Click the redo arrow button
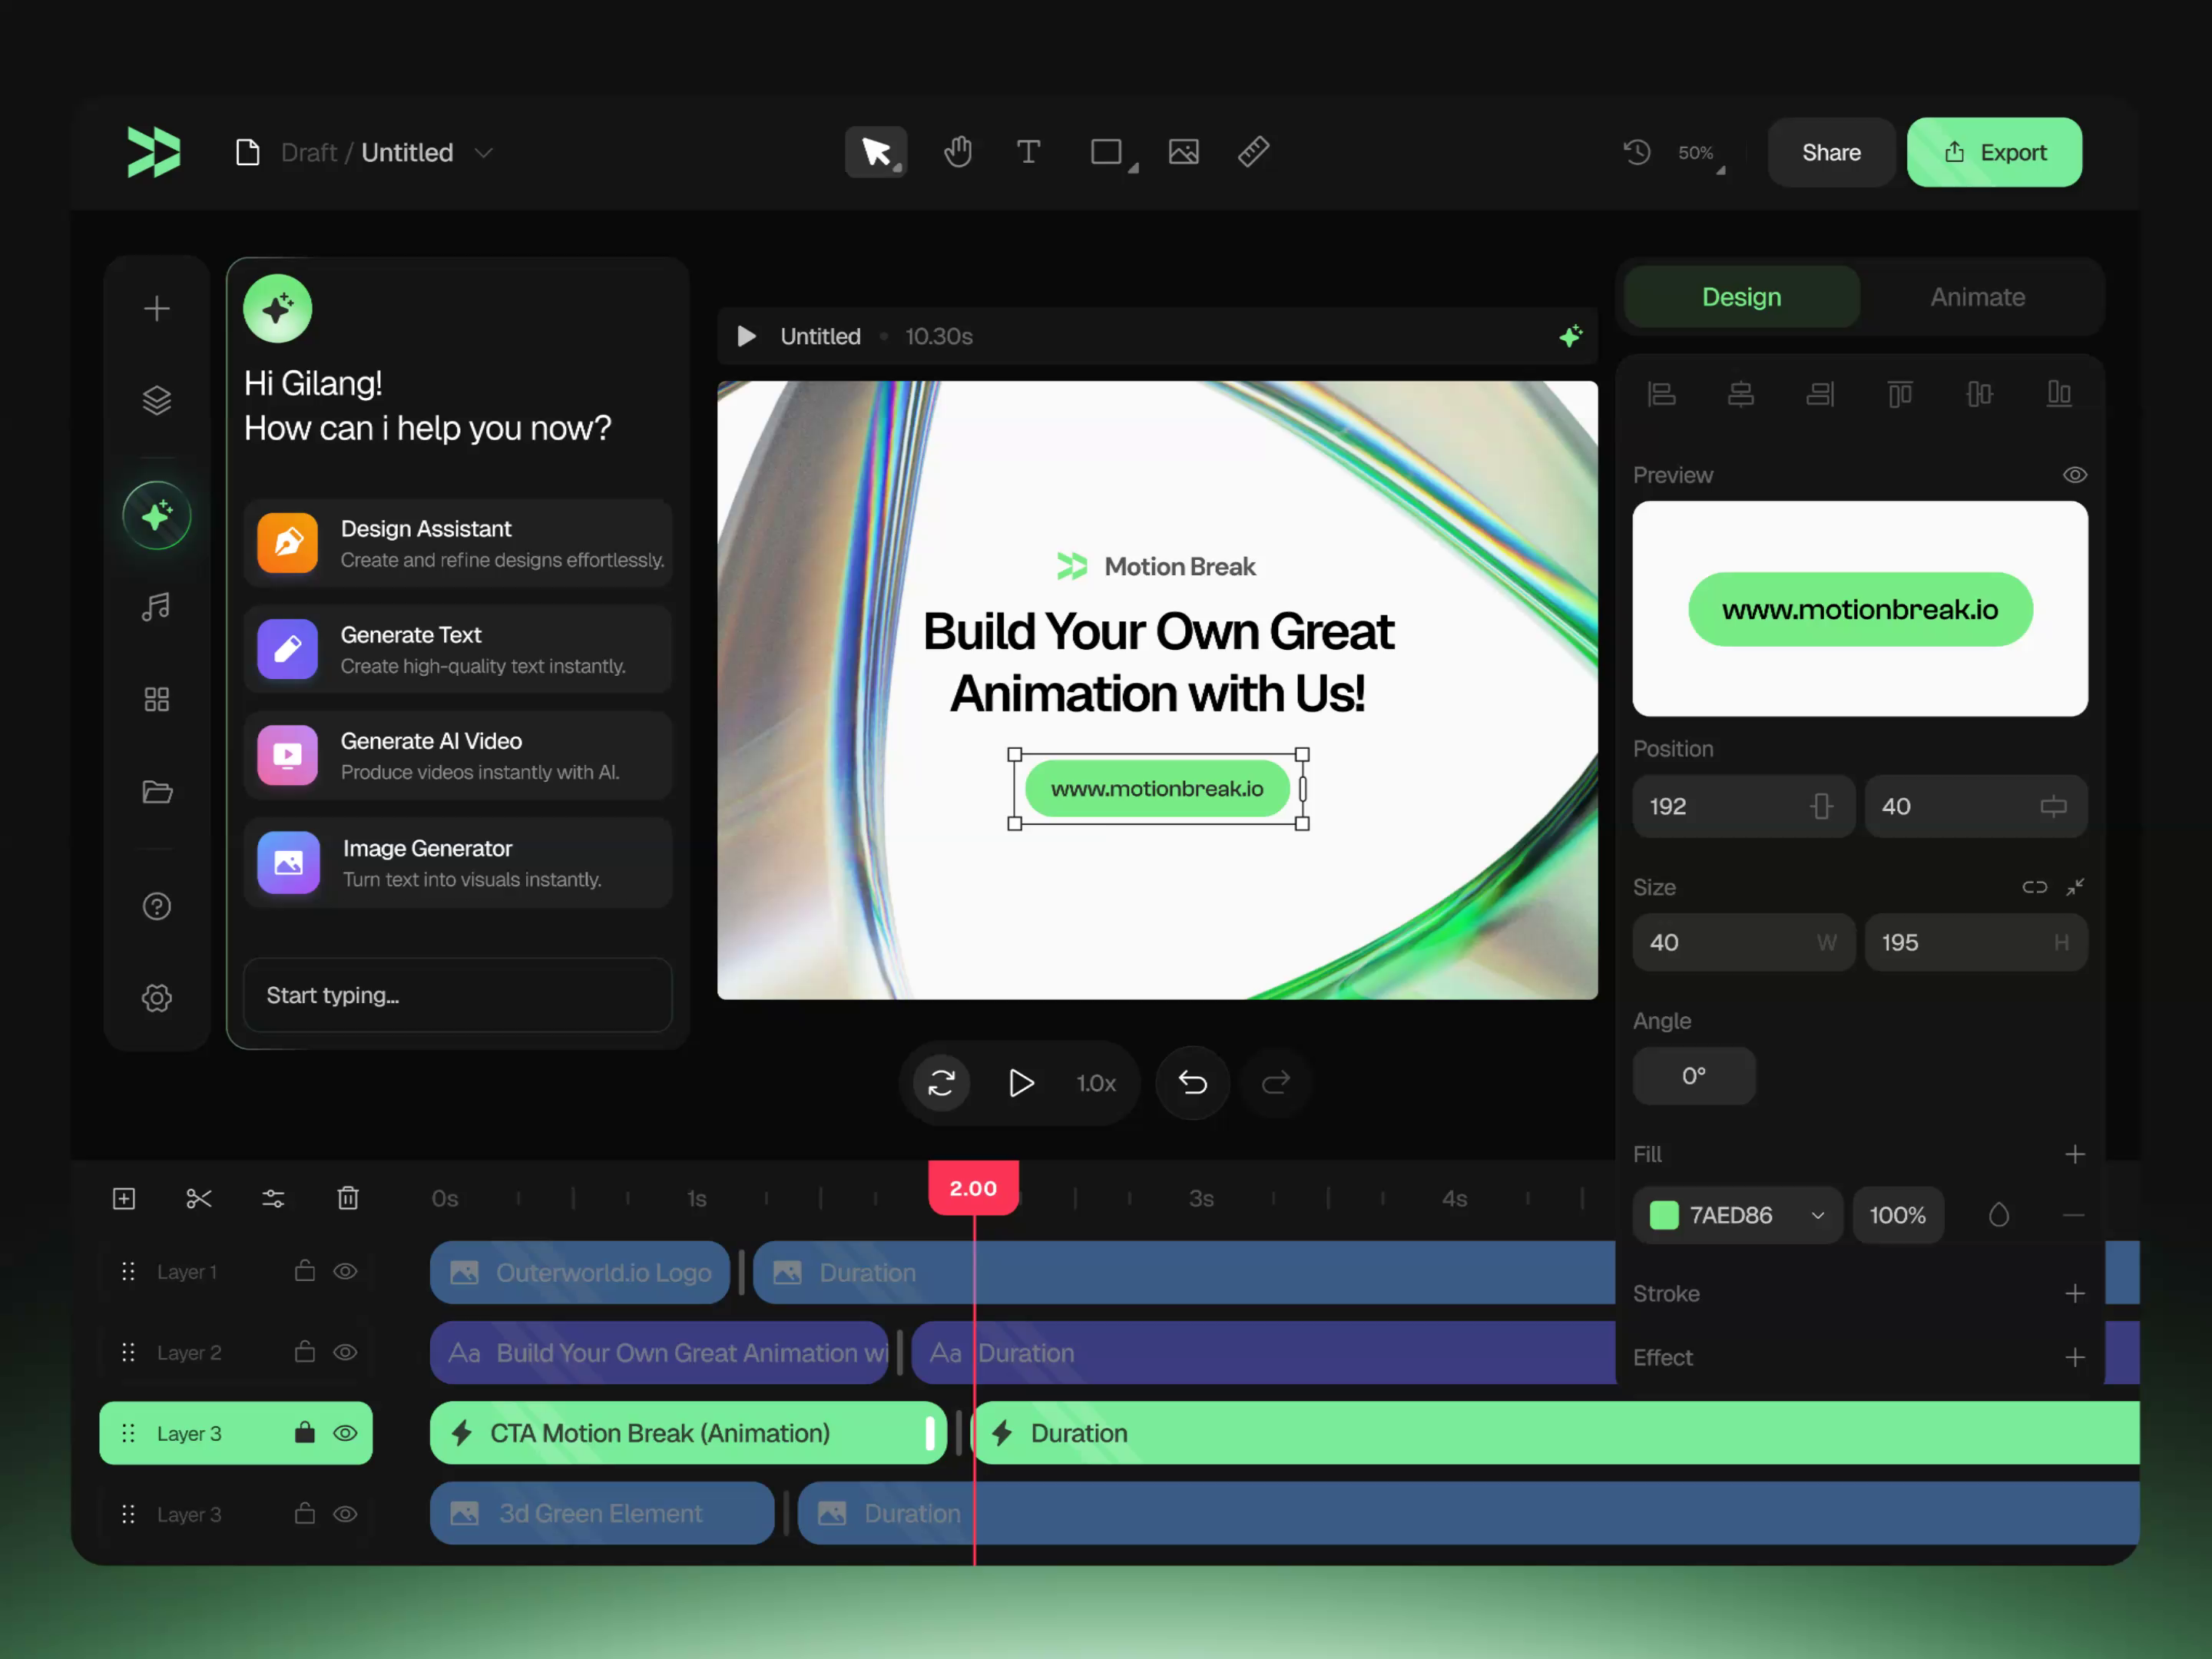The width and height of the screenshot is (2212, 1659). 1275,1083
